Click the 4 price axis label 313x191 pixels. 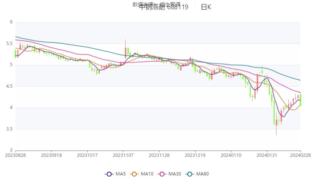coord(11,108)
